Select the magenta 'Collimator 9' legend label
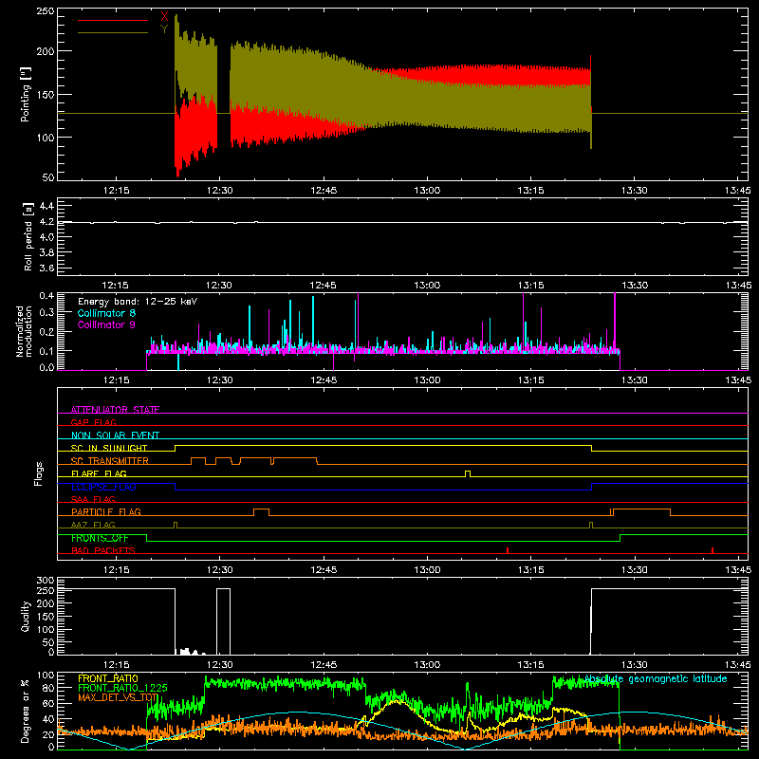This screenshot has width=759, height=759. click(x=106, y=324)
